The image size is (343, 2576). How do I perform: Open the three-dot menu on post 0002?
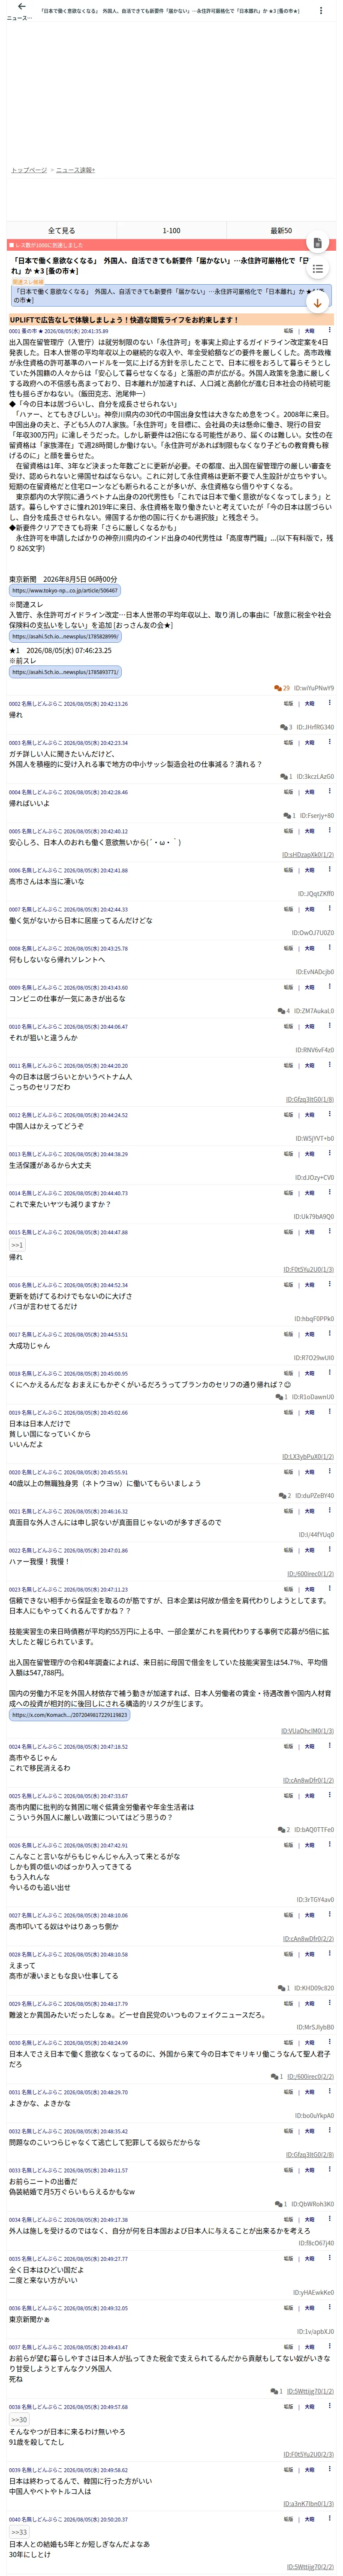329,703
